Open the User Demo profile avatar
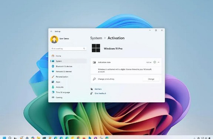The height and width of the screenshot is (139, 213). click(x=54, y=39)
